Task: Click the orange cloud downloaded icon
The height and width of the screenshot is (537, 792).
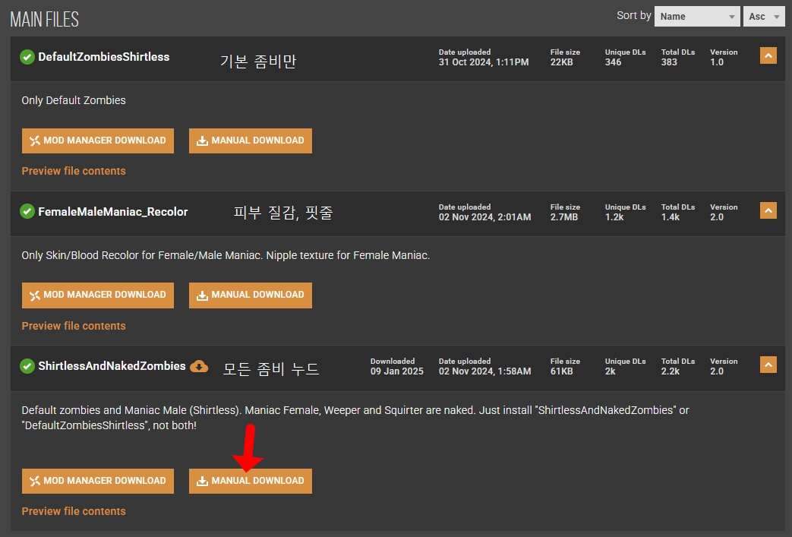Action: 199,366
